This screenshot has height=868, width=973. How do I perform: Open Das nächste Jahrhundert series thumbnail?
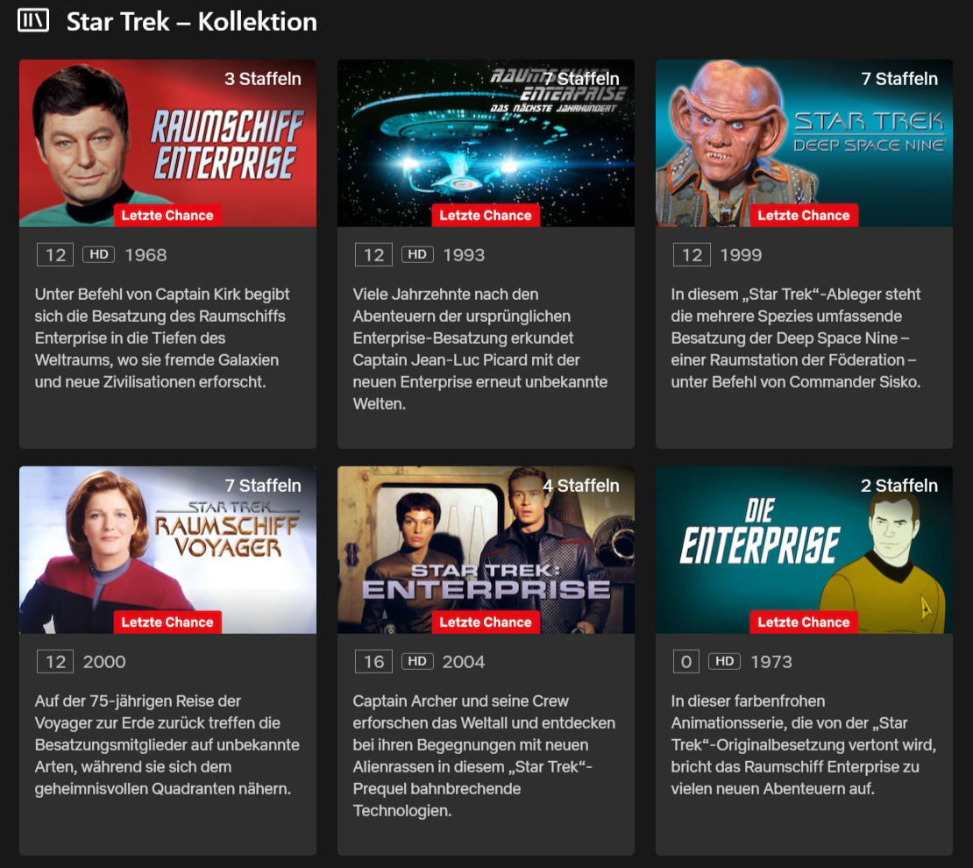point(486,144)
